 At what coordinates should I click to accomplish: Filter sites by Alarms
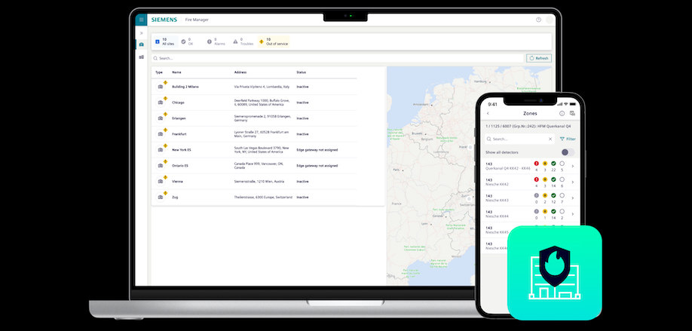(216, 42)
